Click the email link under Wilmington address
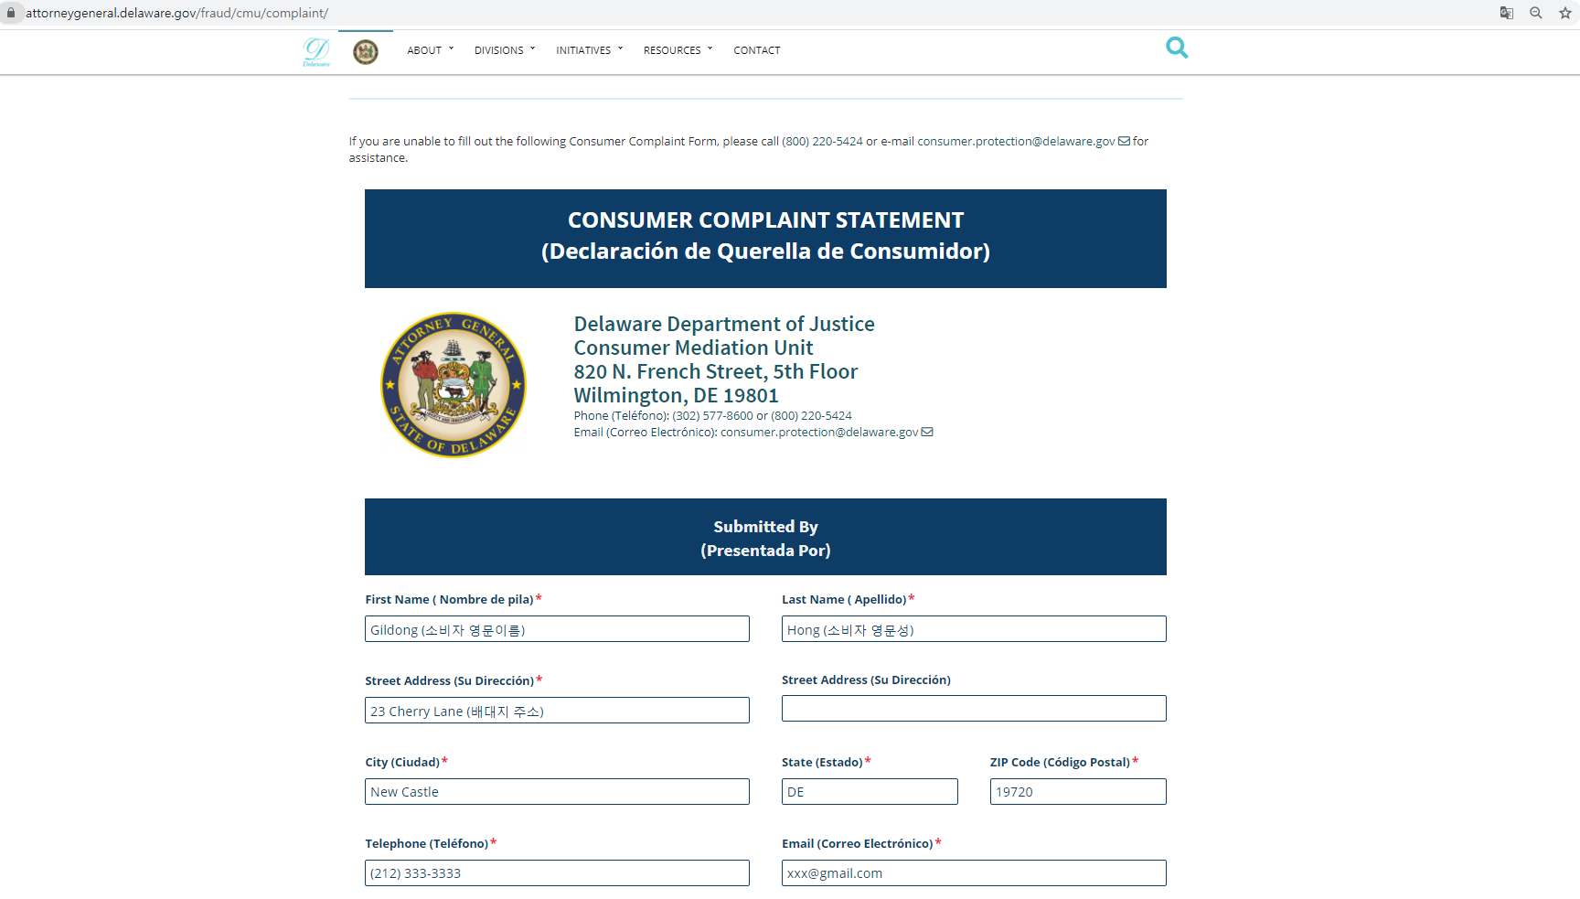 [x=819, y=433]
